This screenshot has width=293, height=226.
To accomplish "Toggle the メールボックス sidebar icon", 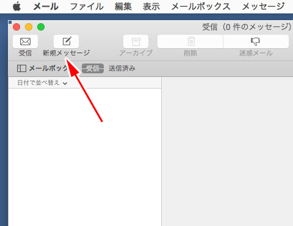I will coord(21,68).
